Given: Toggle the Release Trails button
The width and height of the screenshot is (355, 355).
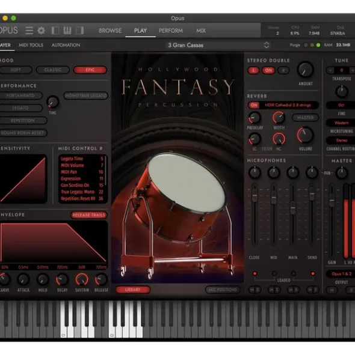Looking at the screenshot, I should coord(89,215).
